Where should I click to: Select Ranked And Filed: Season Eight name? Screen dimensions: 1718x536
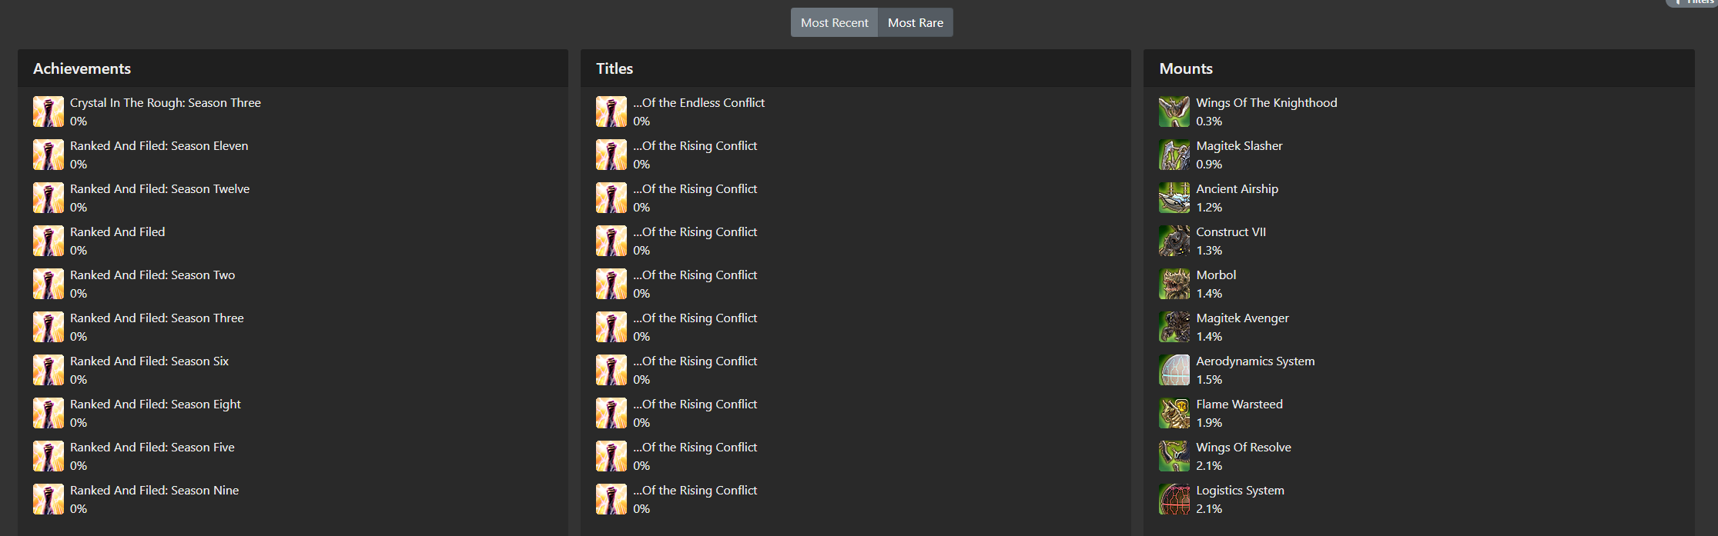click(156, 404)
